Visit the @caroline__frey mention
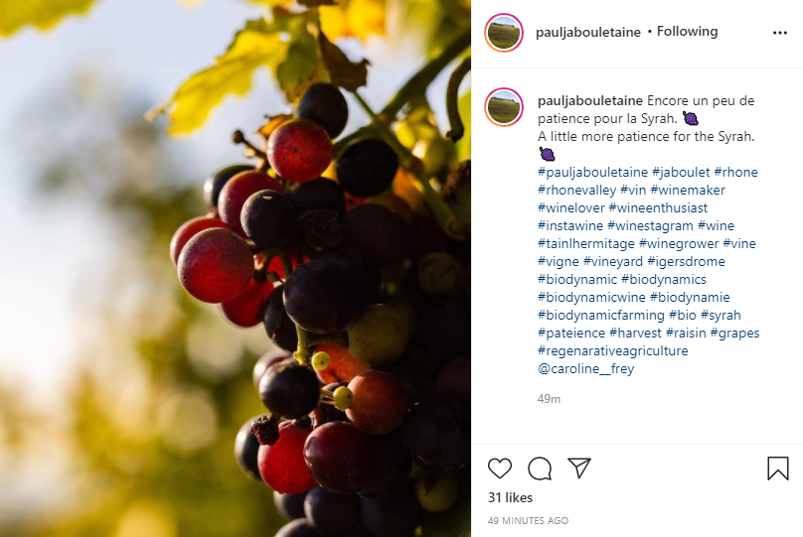Screen dimensions: 803x537 [586, 368]
